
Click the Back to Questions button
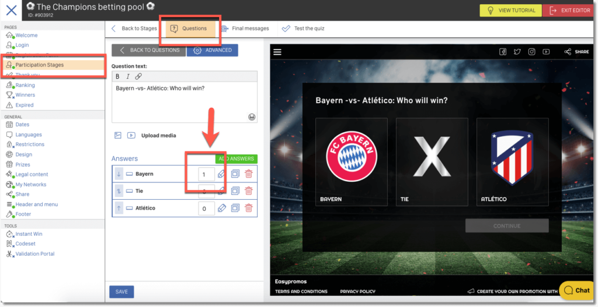(149, 50)
